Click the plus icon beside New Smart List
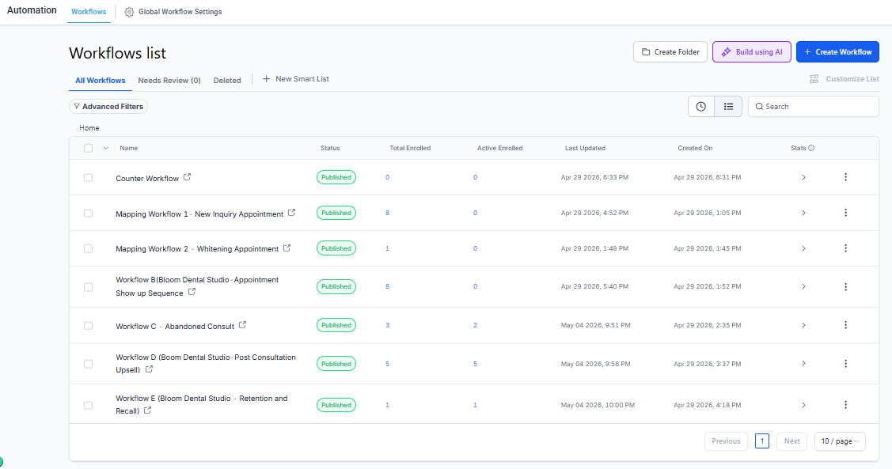 [x=266, y=79]
